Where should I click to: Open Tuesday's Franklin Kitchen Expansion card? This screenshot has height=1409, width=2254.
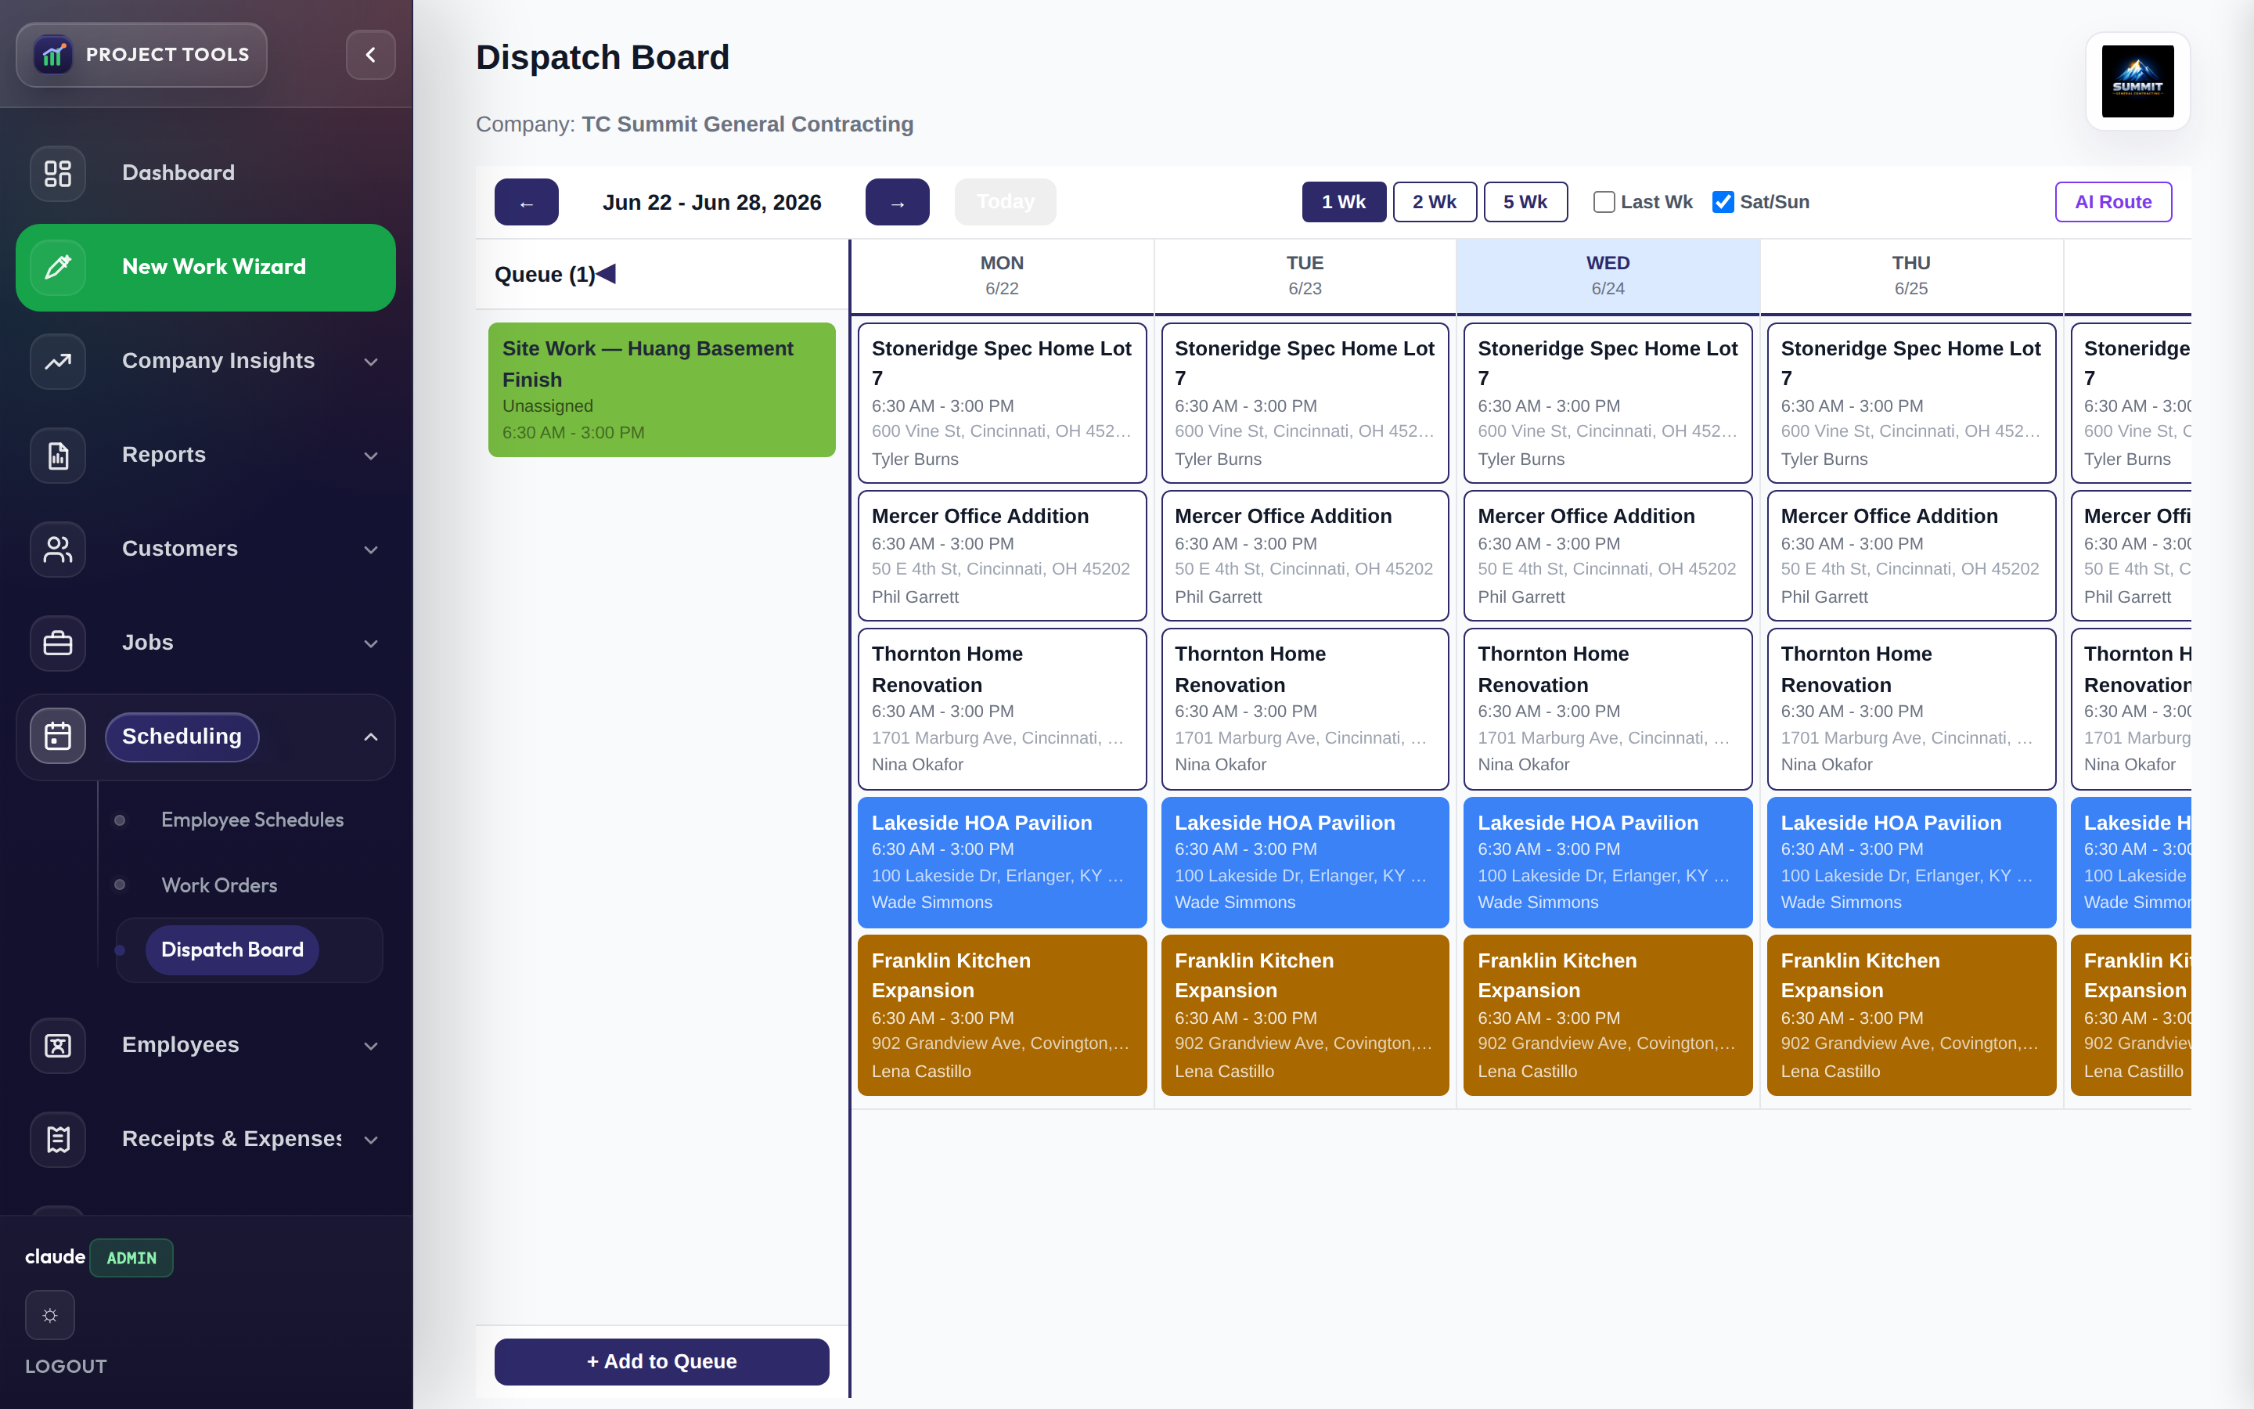pyautogui.click(x=1305, y=1014)
